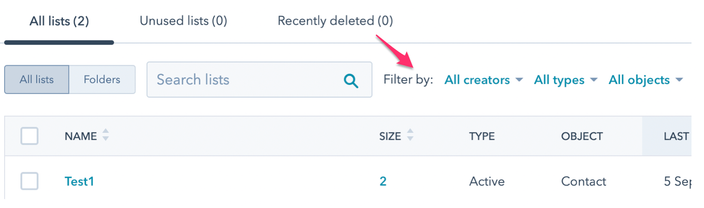Sort lists by Name column arrows

pyautogui.click(x=106, y=136)
